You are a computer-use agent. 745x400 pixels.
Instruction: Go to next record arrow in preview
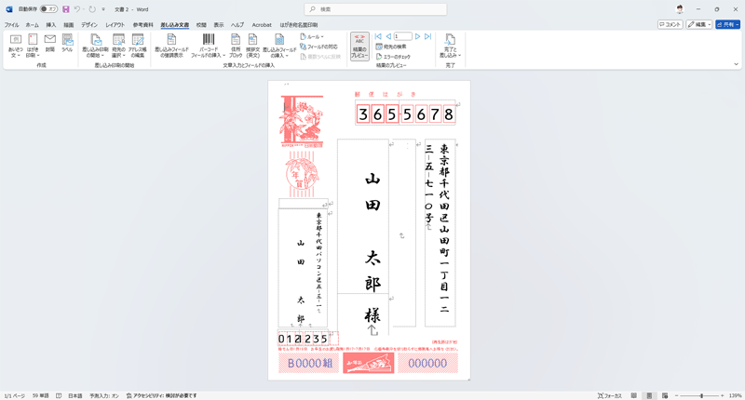tap(418, 36)
